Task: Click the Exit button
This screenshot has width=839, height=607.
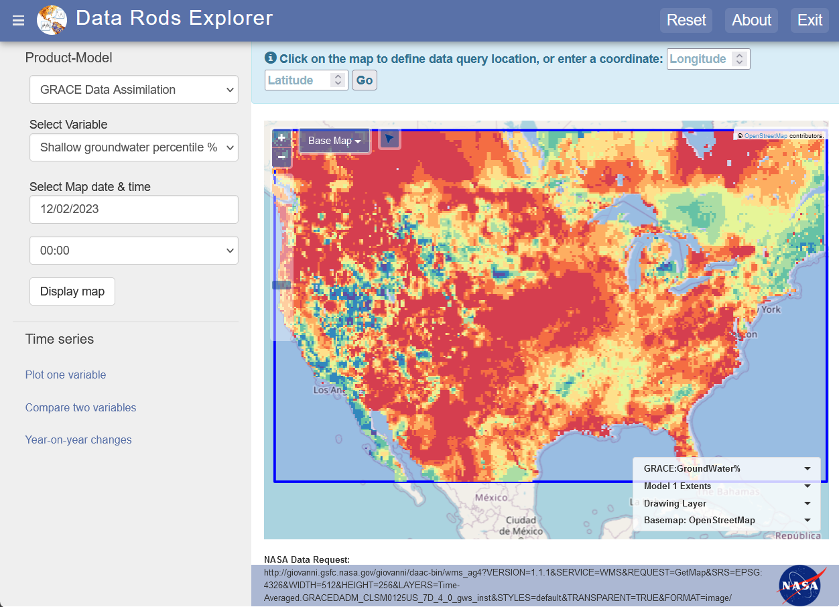Action: click(810, 20)
